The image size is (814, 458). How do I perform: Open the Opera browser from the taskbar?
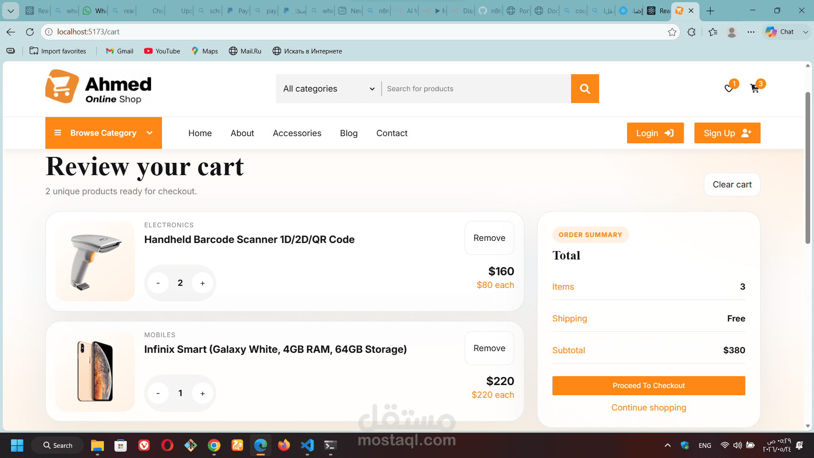(x=167, y=445)
